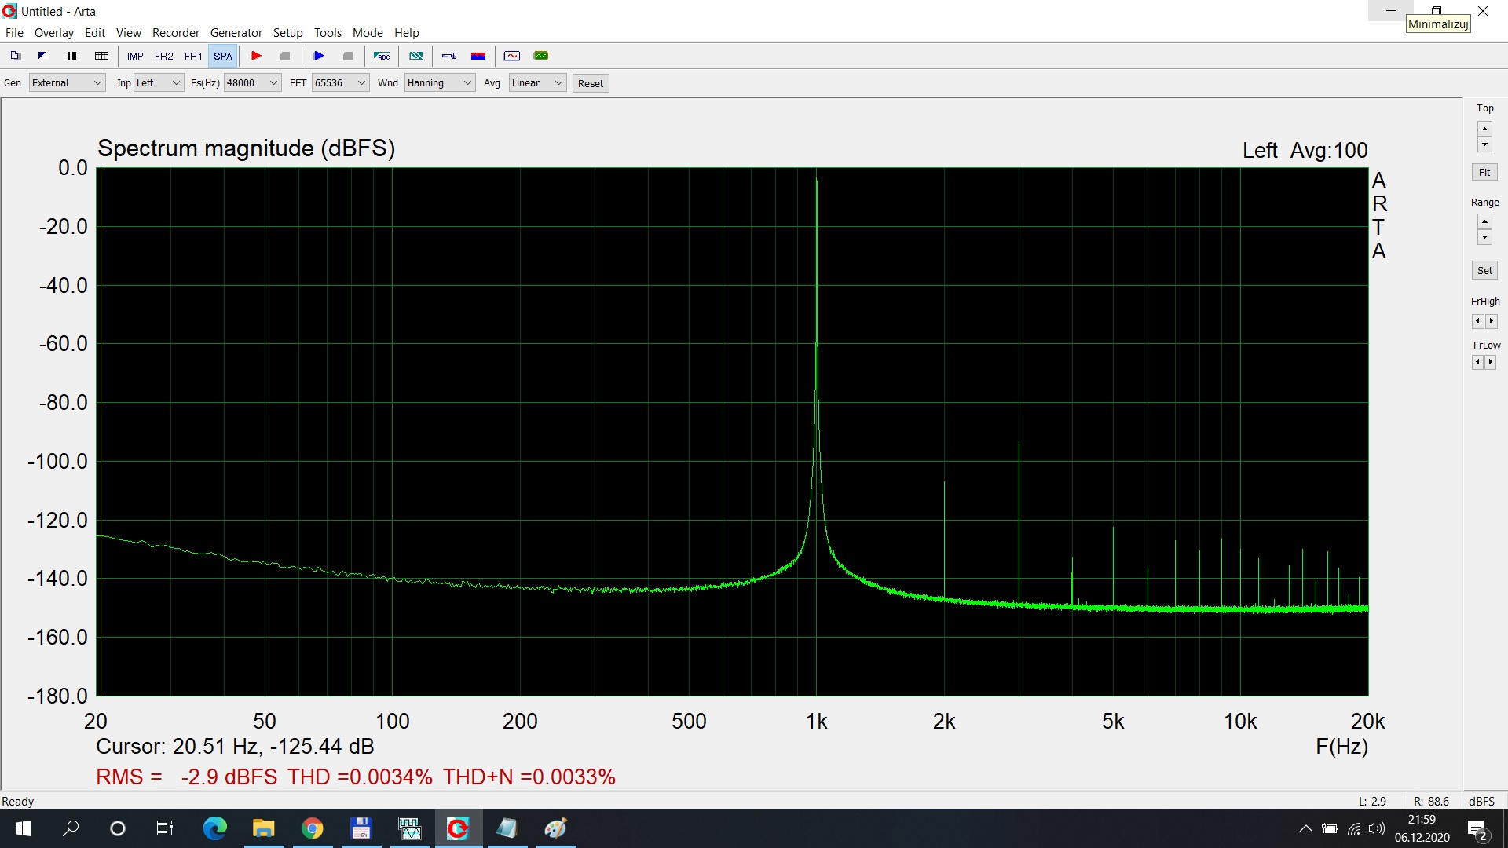1508x848 pixels.
Task: Start recording with the red play icon
Action: click(x=256, y=56)
